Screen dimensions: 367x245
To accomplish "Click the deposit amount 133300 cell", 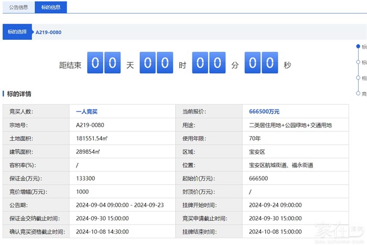I will [x=85, y=179].
